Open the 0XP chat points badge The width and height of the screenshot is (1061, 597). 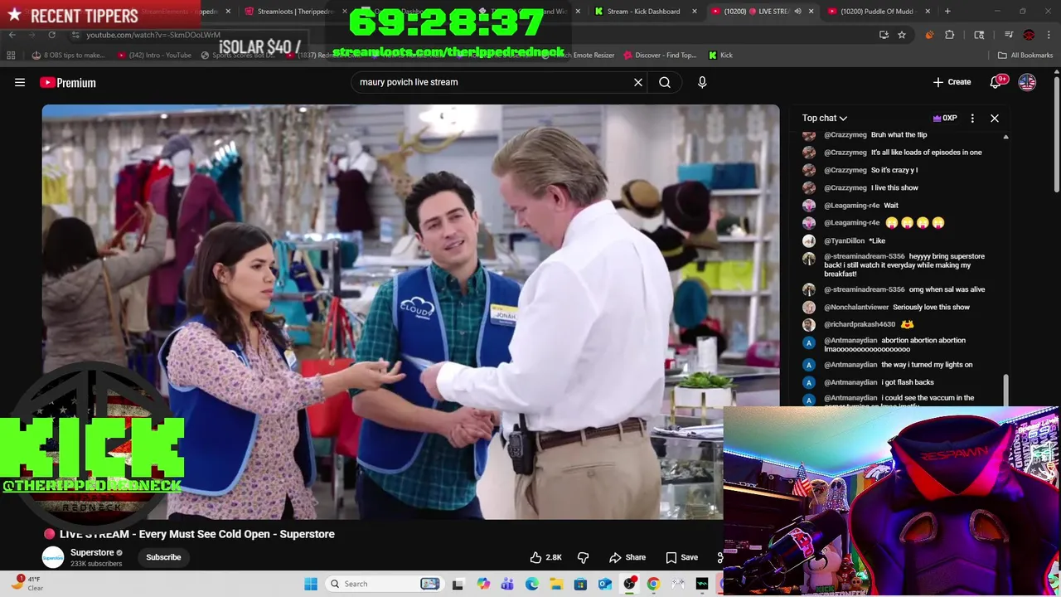pos(945,118)
